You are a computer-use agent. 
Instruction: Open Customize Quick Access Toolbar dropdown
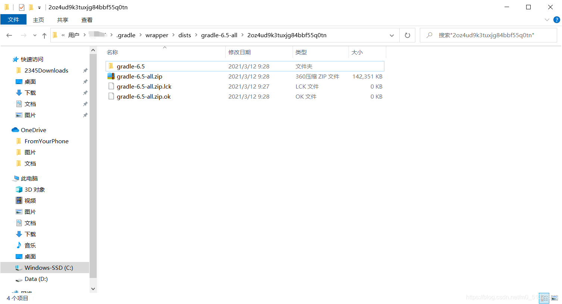coord(39,7)
